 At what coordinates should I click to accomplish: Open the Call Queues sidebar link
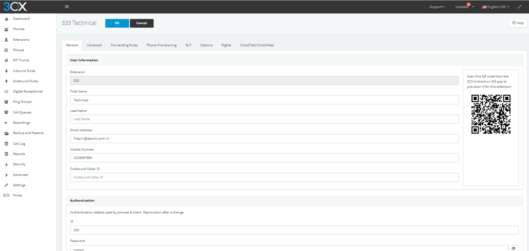click(x=22, y=112)
